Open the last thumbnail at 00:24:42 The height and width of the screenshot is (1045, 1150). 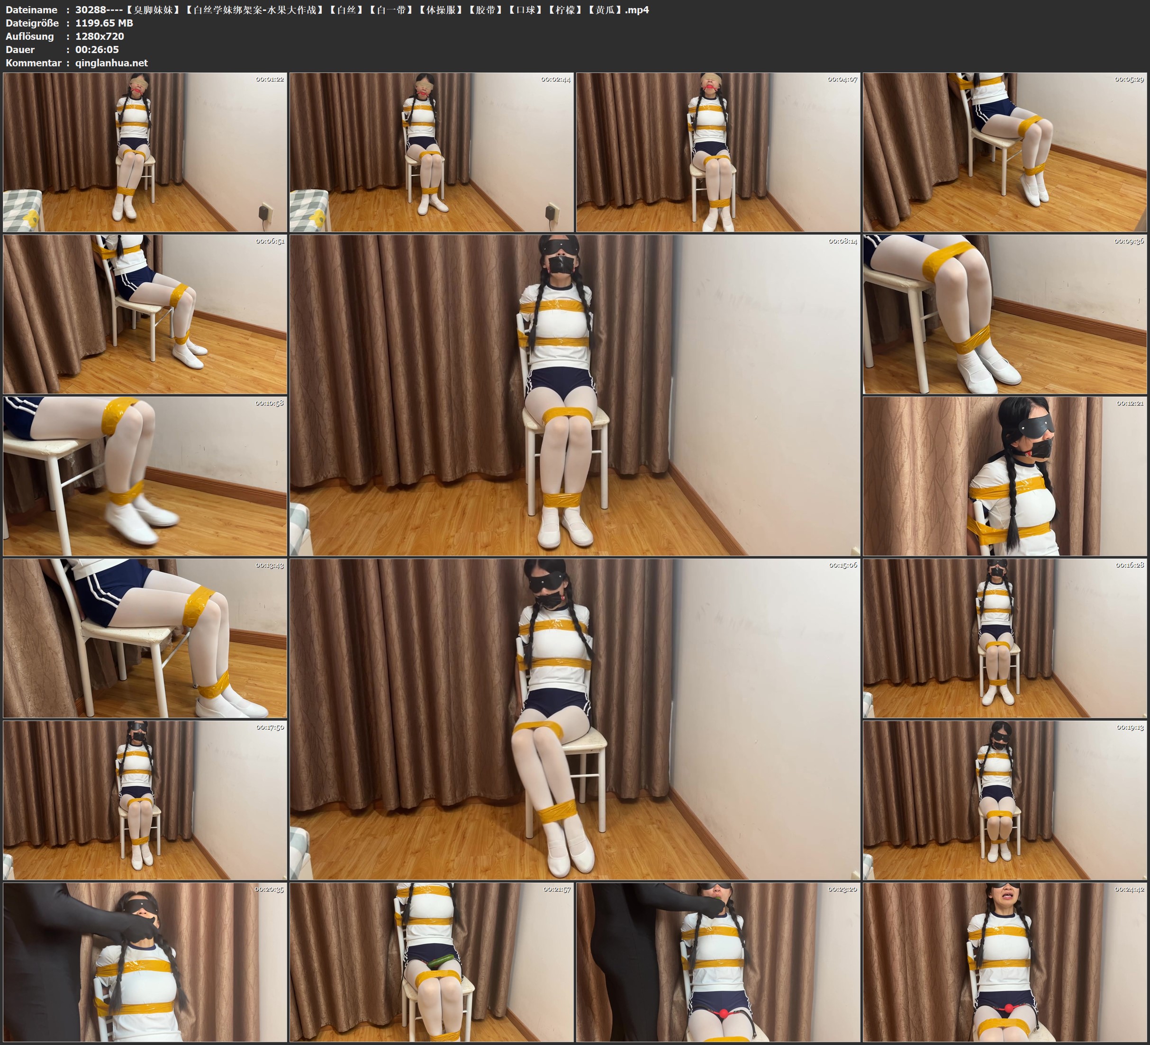[x=1005, y=962]
